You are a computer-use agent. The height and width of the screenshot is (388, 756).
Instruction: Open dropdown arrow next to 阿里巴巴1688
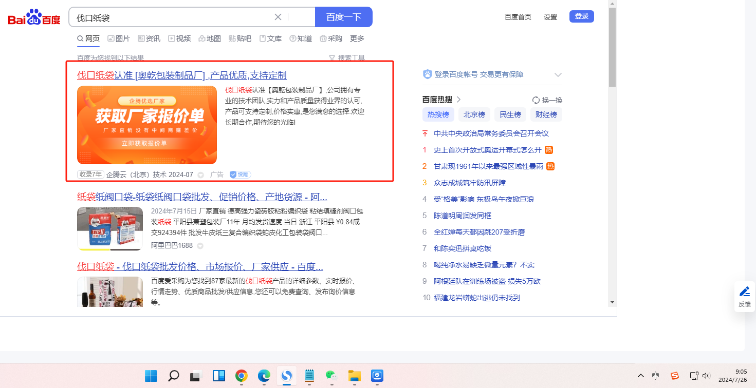pyautogui.click(x=200, y=246)
